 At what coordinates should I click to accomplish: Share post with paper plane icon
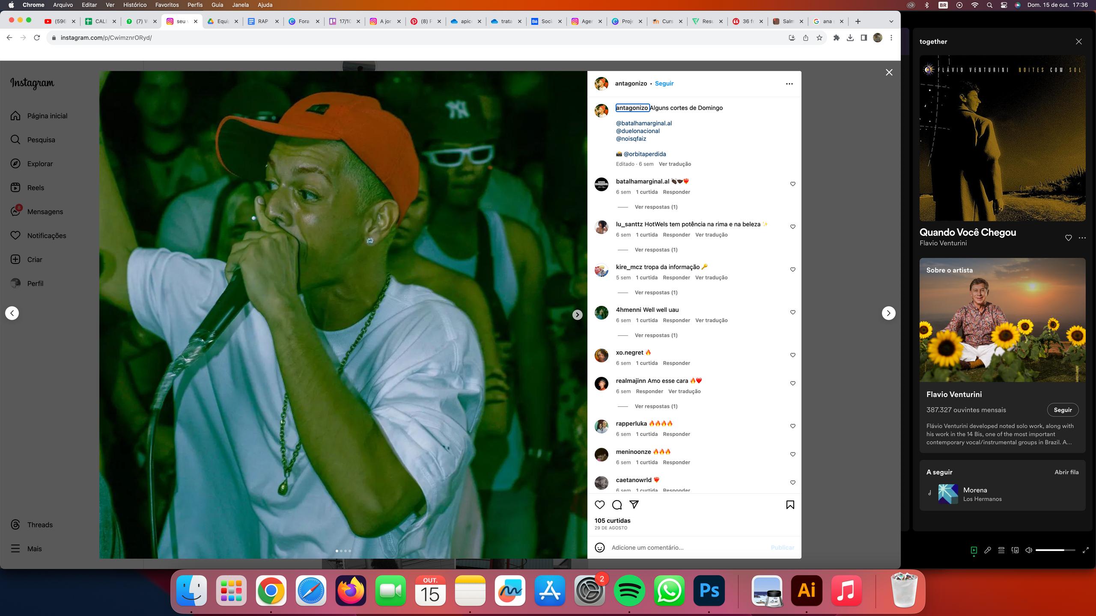click(634, 505)
